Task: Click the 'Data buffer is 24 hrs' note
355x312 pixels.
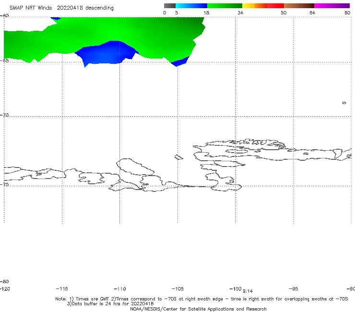Action: [x=110, y=304]
